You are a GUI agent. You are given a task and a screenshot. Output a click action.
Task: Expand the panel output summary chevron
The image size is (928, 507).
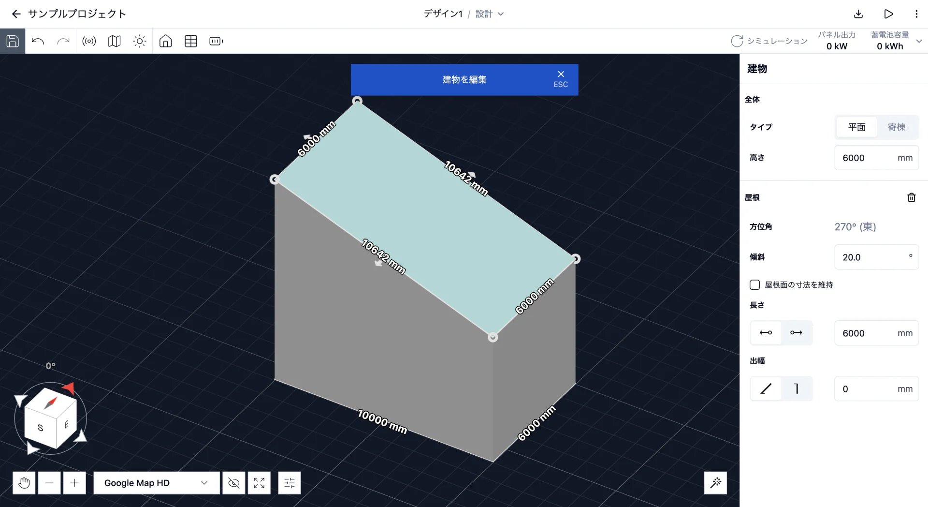(x=919, y=41)
